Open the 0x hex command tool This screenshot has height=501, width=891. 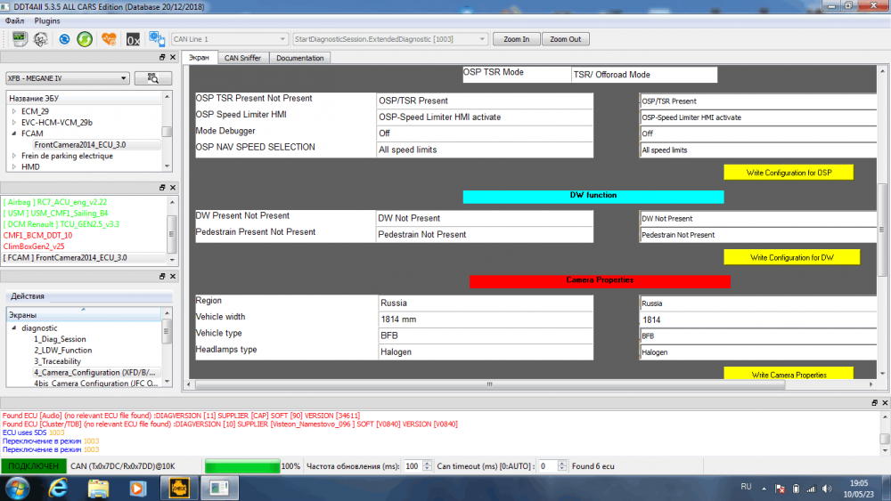(133, 39)
